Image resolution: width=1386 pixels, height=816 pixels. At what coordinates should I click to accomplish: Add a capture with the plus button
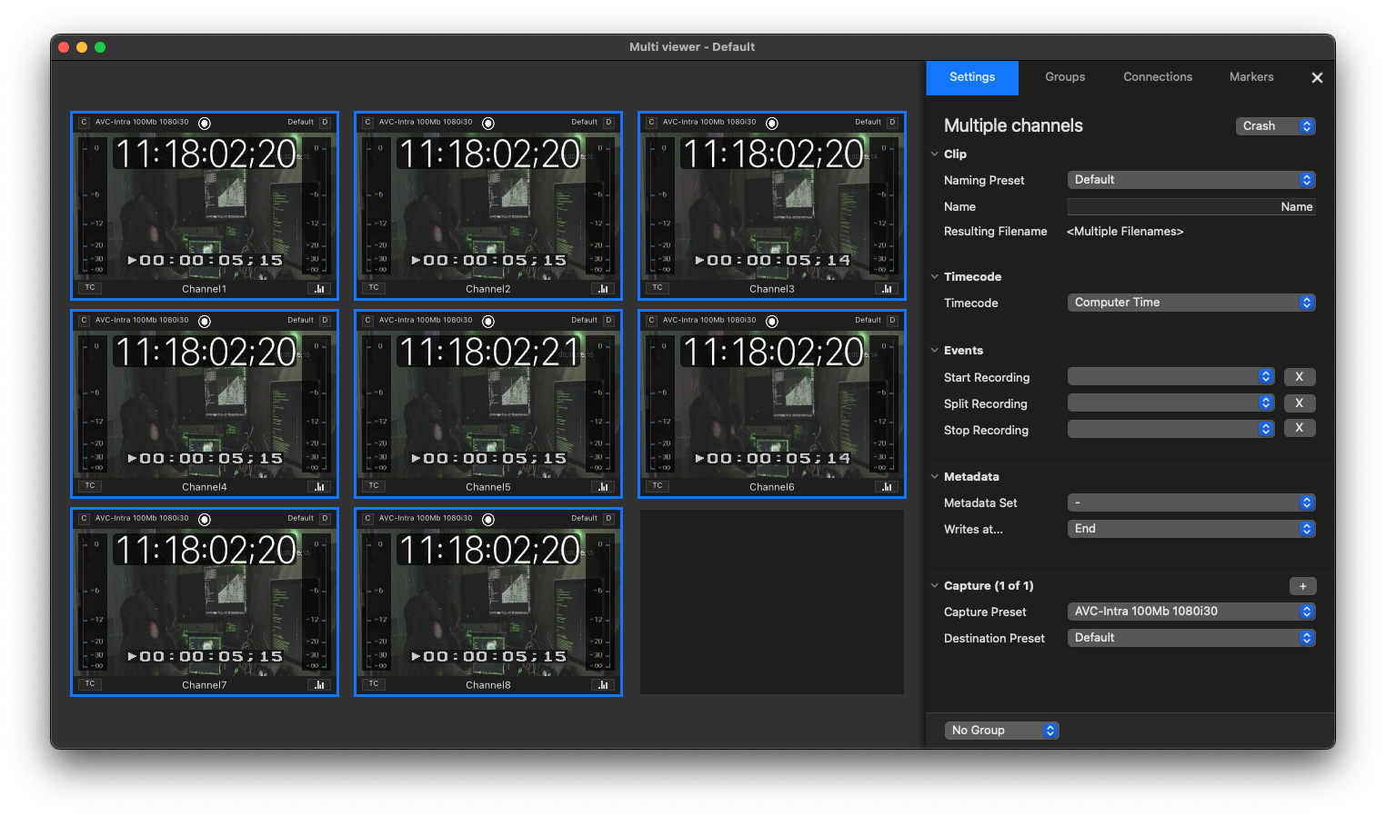pos(1302,587)
